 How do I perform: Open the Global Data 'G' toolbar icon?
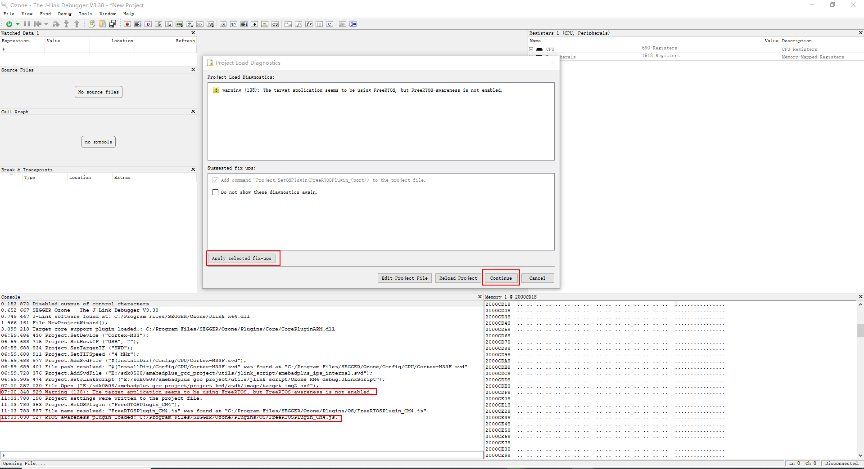coord(158,24)
